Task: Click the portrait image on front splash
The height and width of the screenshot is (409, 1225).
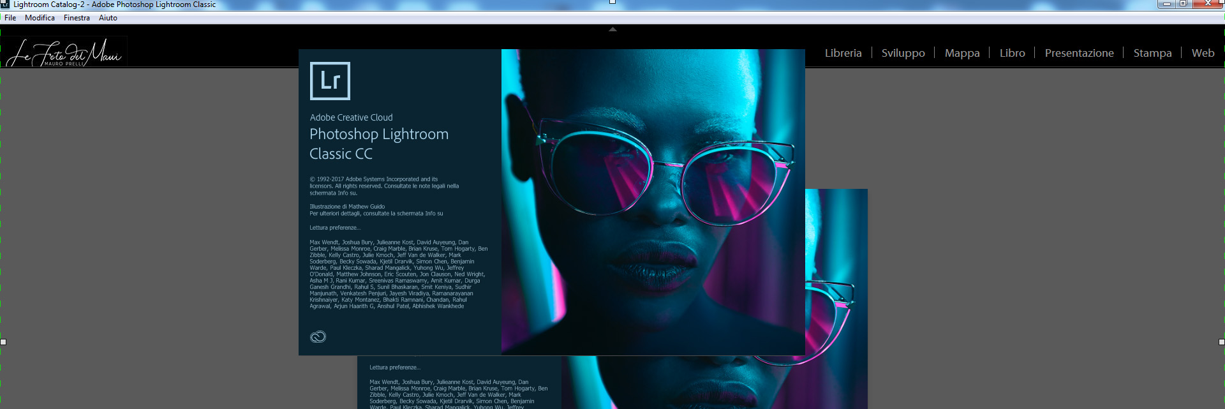Action: (653, 202)
